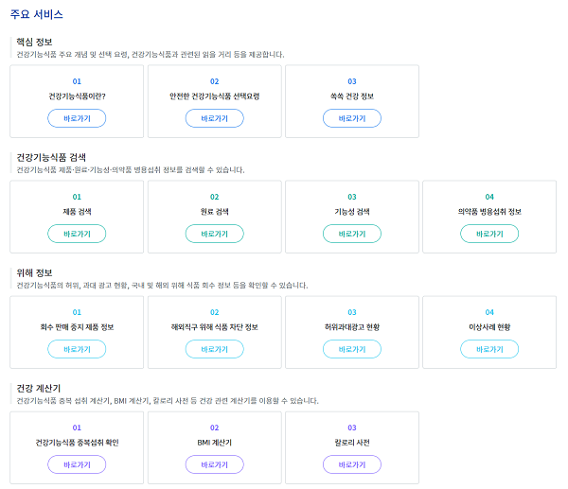Click the 바로가기 button for 원료 검색
Viewport: 568px width, 489px height.
coord(215,234)
